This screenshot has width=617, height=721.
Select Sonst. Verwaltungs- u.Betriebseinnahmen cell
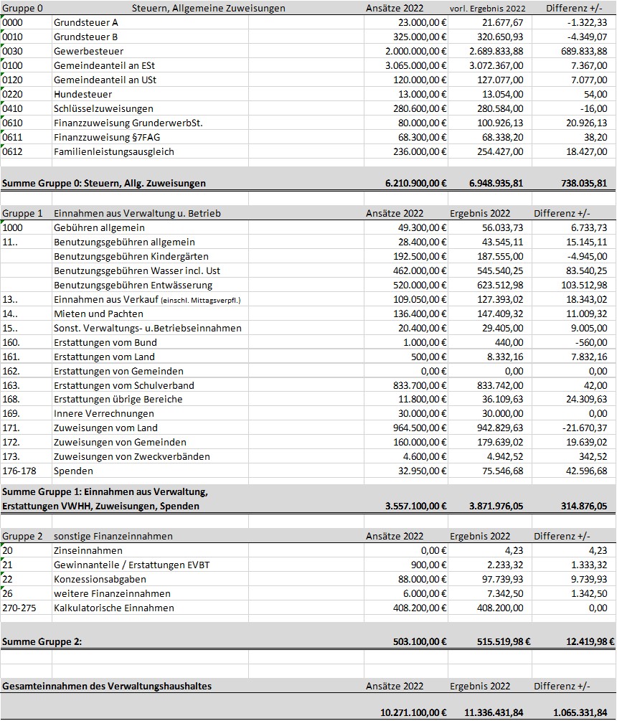tap(150, 328)
